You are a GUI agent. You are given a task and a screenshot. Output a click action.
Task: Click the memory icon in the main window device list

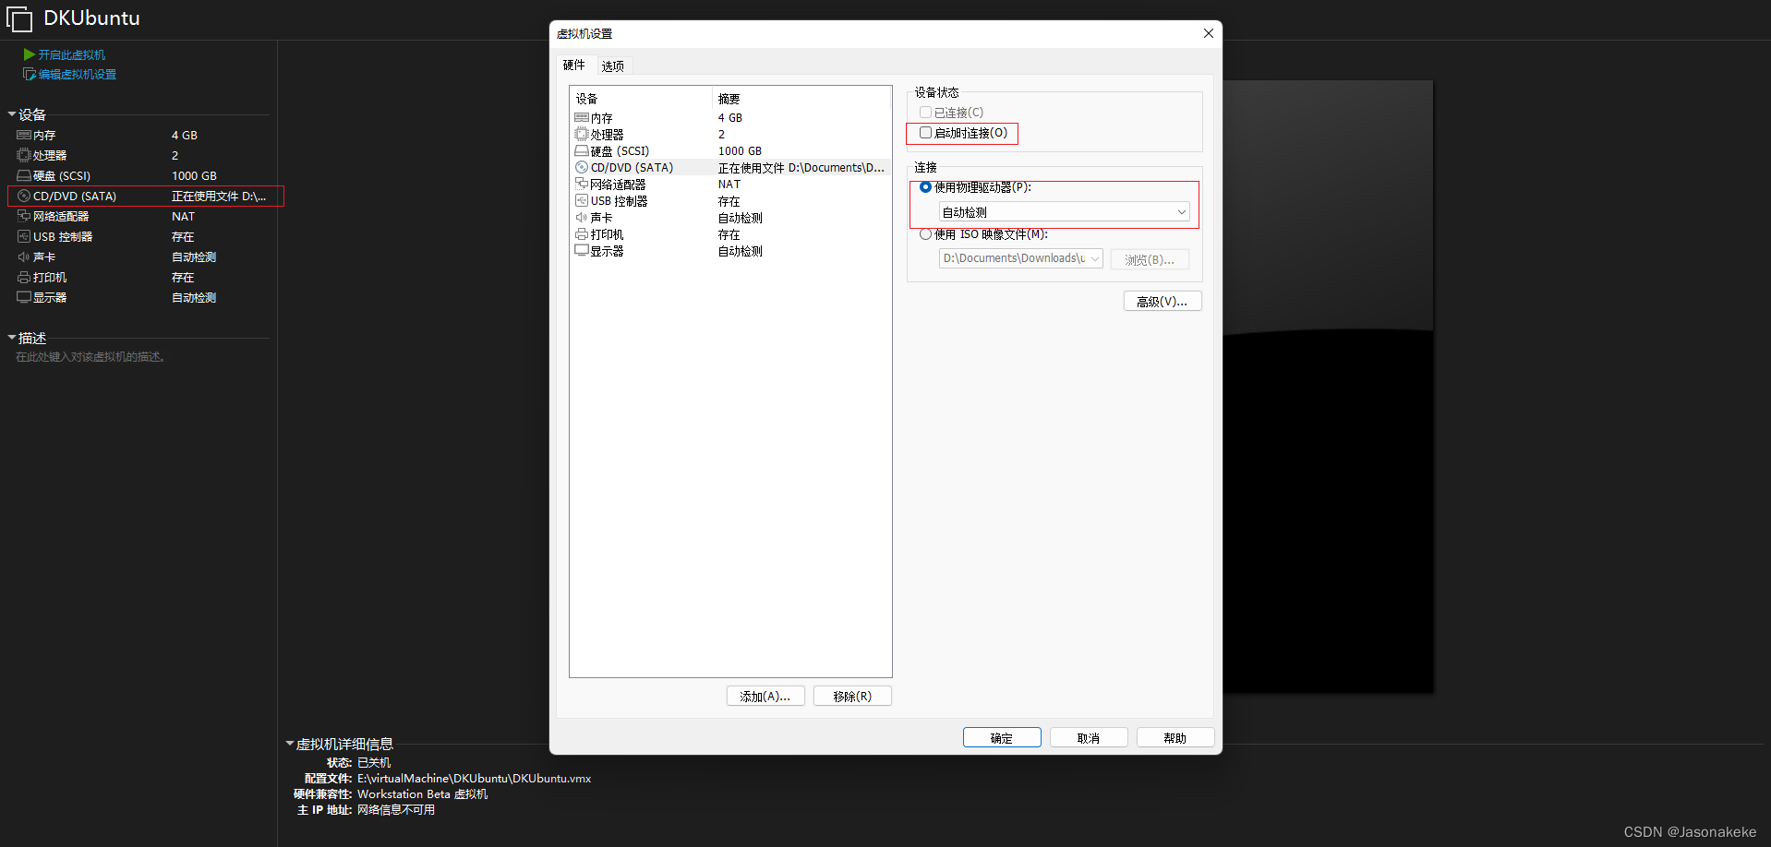[x=24, y=135]
